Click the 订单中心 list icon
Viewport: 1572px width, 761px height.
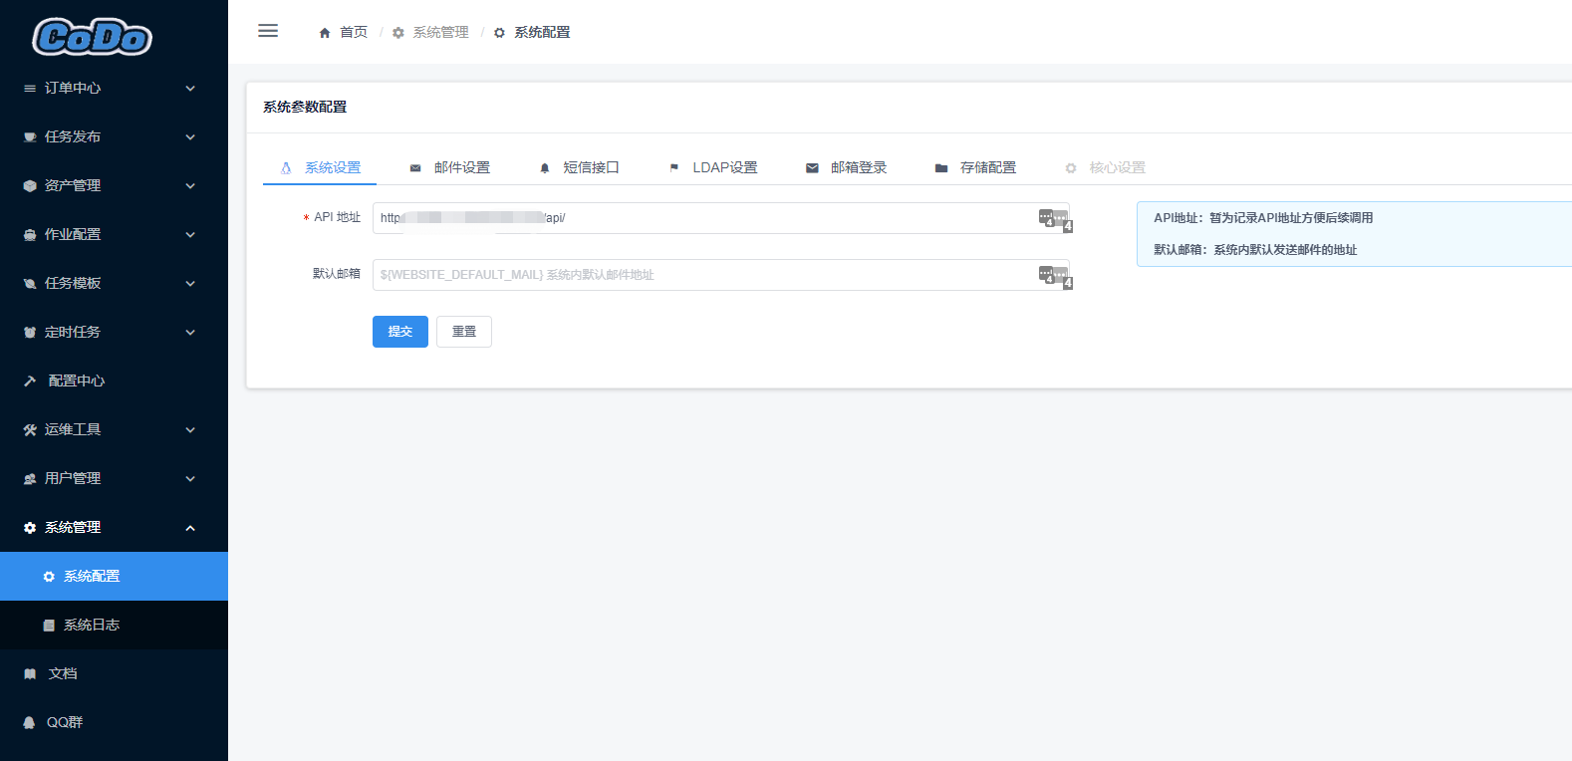coord(30,89)
